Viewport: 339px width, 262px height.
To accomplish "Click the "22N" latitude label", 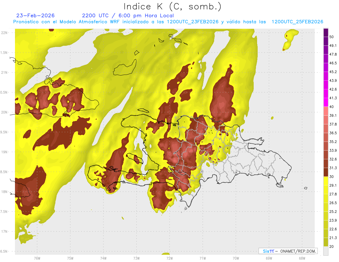I will coord(4,33).
